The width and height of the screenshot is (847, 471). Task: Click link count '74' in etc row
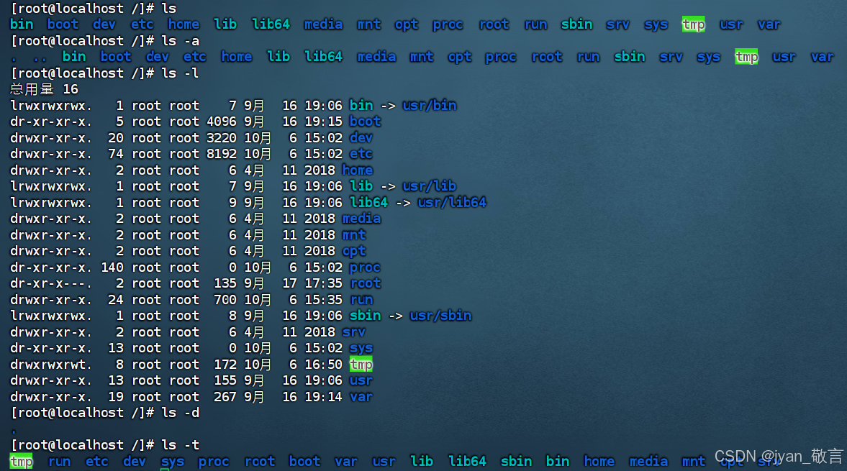(x=116, y=155)
